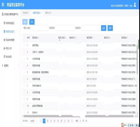Open 药品库存管理 sidebar item
Image resolution: width=140 pixels, height=127 pixels.
pyautogui.click(x=9, y=40)
